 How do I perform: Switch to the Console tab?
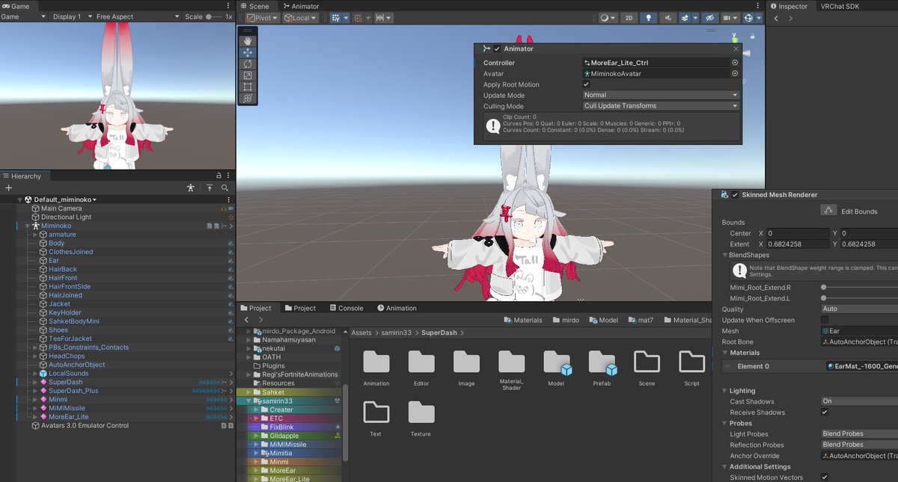(x=345, y=308)
